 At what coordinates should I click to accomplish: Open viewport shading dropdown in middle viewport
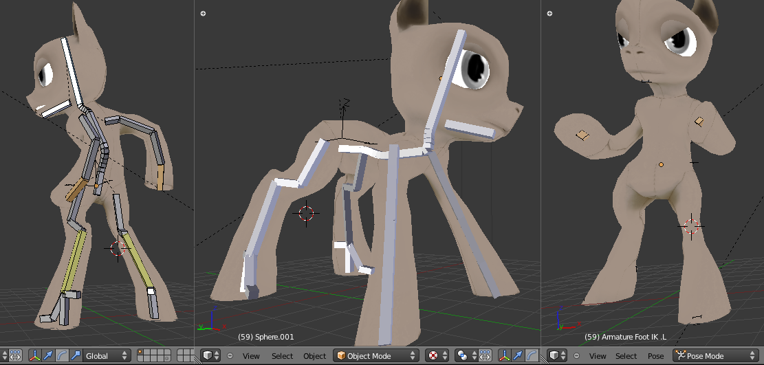437,356
